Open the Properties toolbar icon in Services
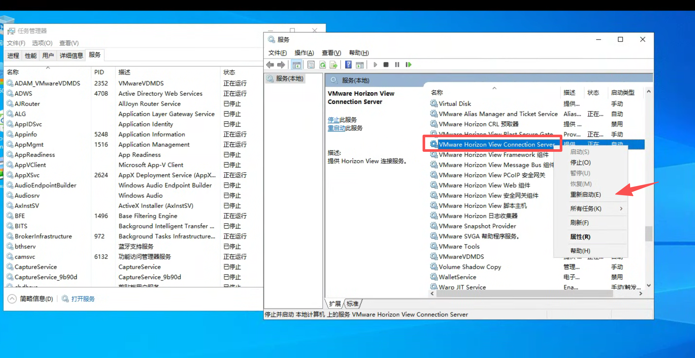This screenshot has height=358, width=695. pyautogui.click(x=311, y=65)
